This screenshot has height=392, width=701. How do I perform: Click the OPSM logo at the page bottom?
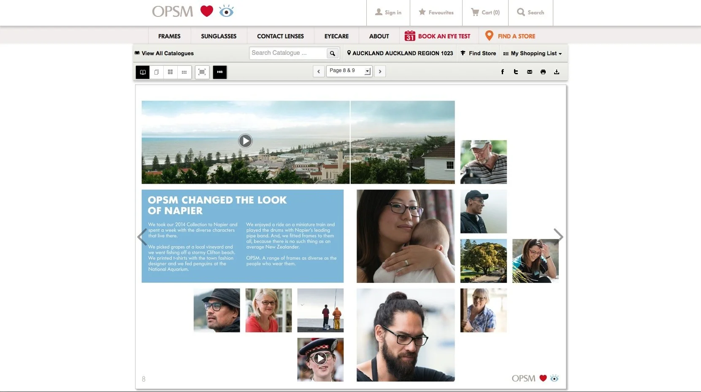(535, 378)
